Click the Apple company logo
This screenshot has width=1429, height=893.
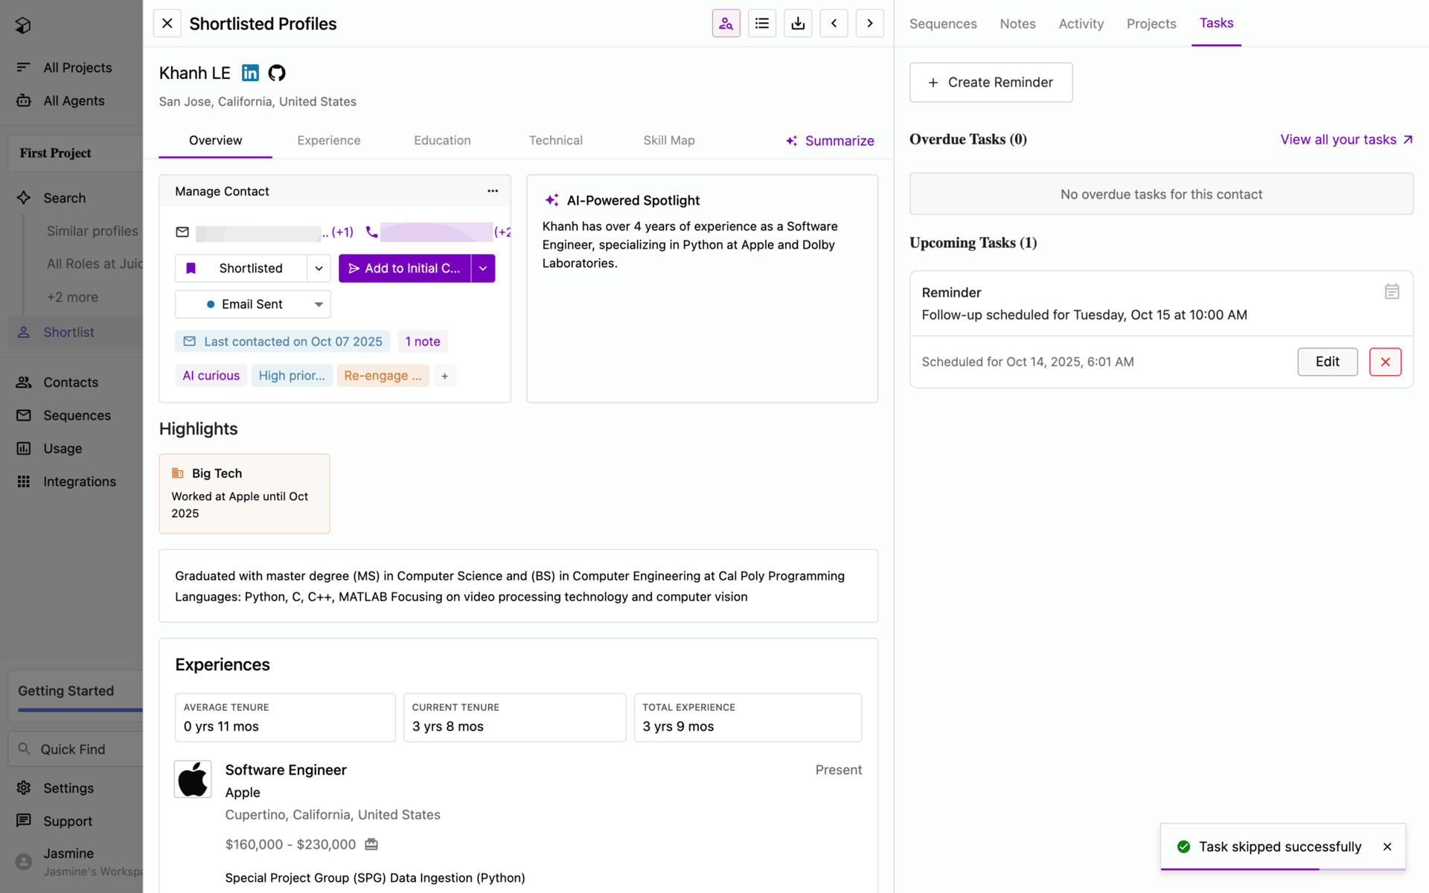click(x=193, y=779)
